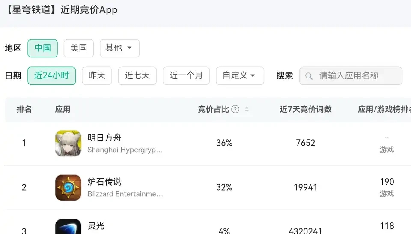The height and width of the screenshot is (234, 411).
Task: Choose the 近一个月 date filter
Action: (x=186, y=76)
